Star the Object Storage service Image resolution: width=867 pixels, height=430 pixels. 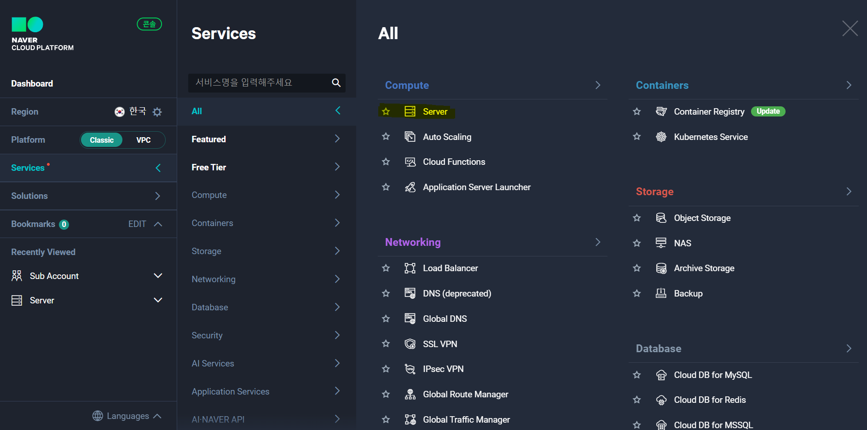pyautogui.click(x=636, y=218)
